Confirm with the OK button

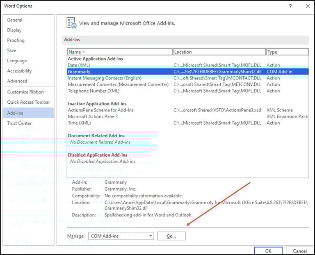tap(268, 251)
